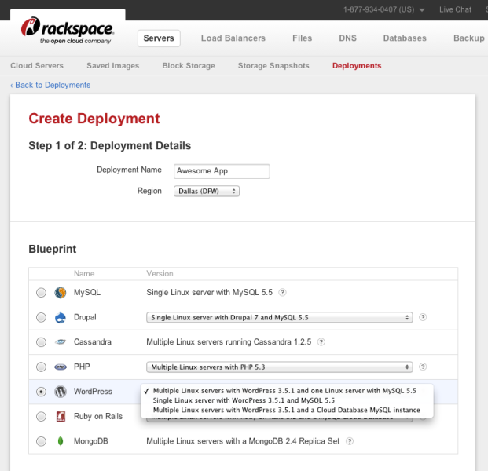Click the Ruby on Rails name

click(98, 416)
